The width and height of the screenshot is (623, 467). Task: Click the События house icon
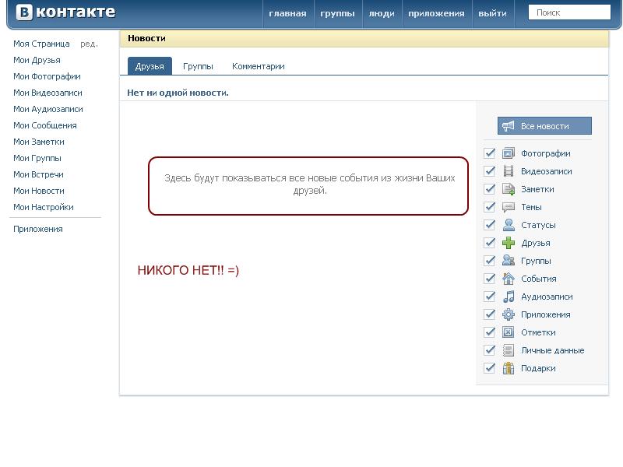509,279
